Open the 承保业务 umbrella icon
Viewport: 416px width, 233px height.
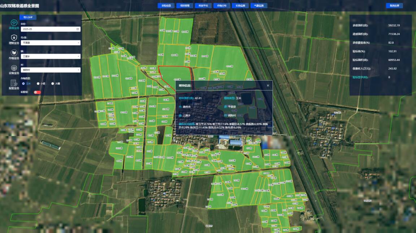tap(14, 23)
